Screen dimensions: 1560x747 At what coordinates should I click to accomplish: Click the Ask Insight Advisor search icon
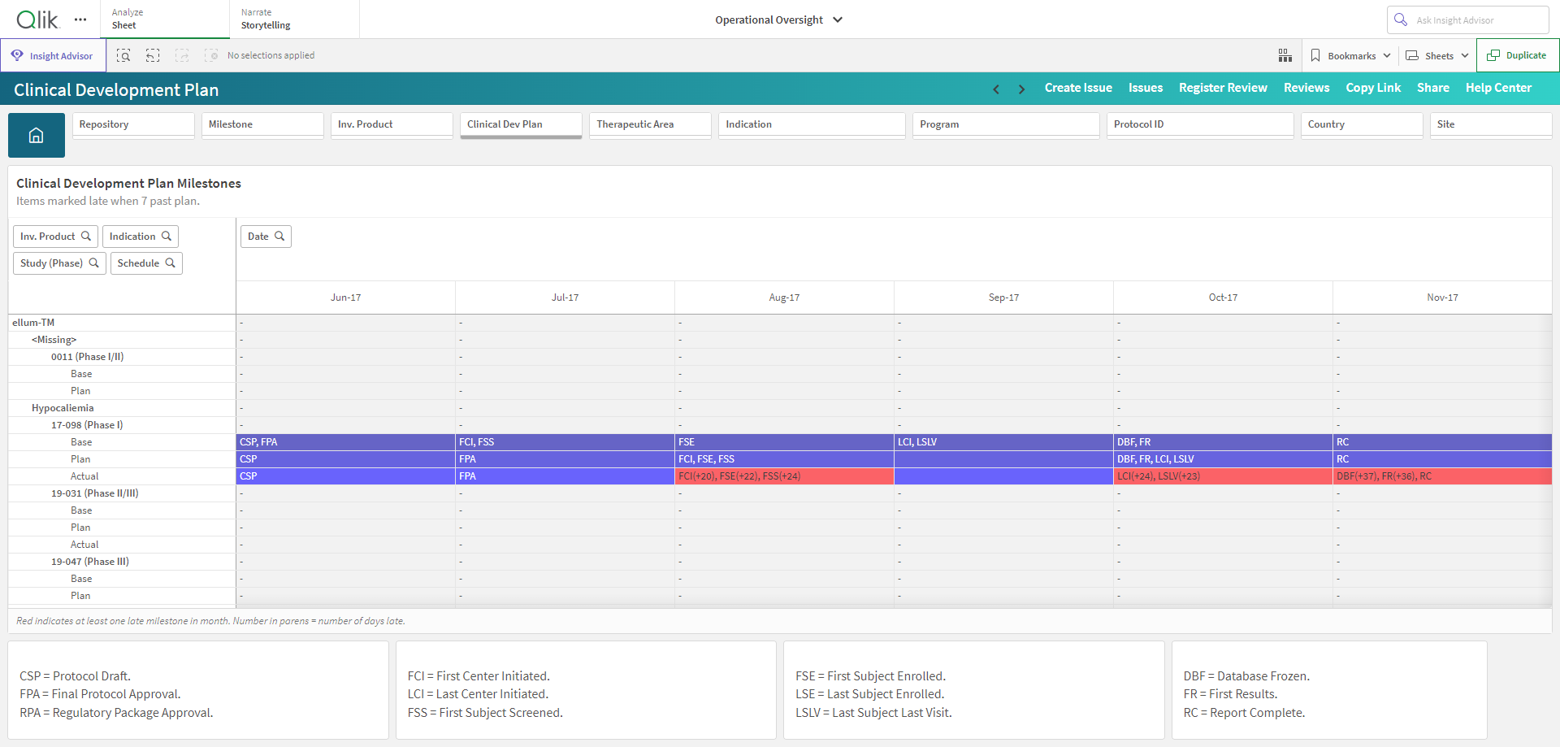[1401, 20]
